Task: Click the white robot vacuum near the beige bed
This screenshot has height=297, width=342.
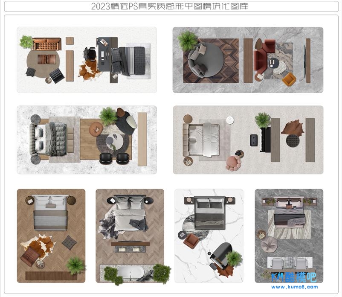Action: [x=230, y=120]
